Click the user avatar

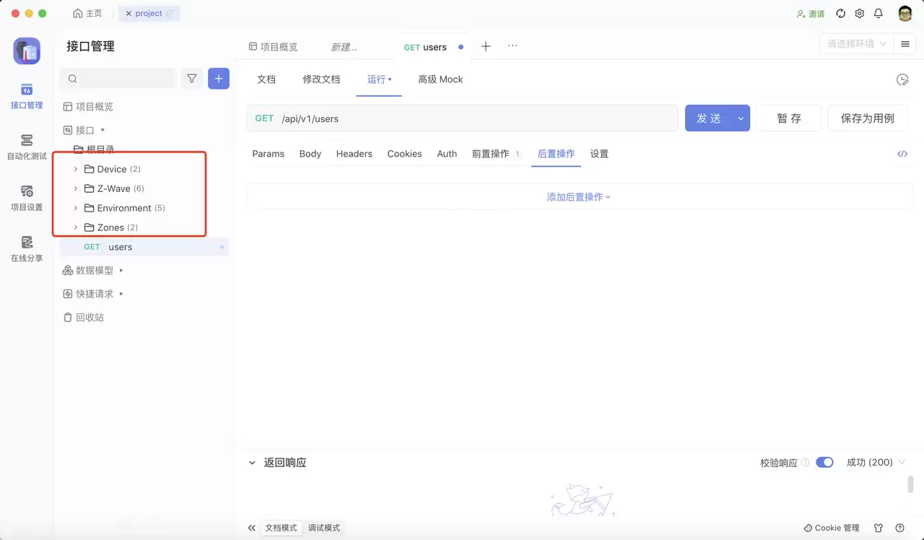(905, 14)
